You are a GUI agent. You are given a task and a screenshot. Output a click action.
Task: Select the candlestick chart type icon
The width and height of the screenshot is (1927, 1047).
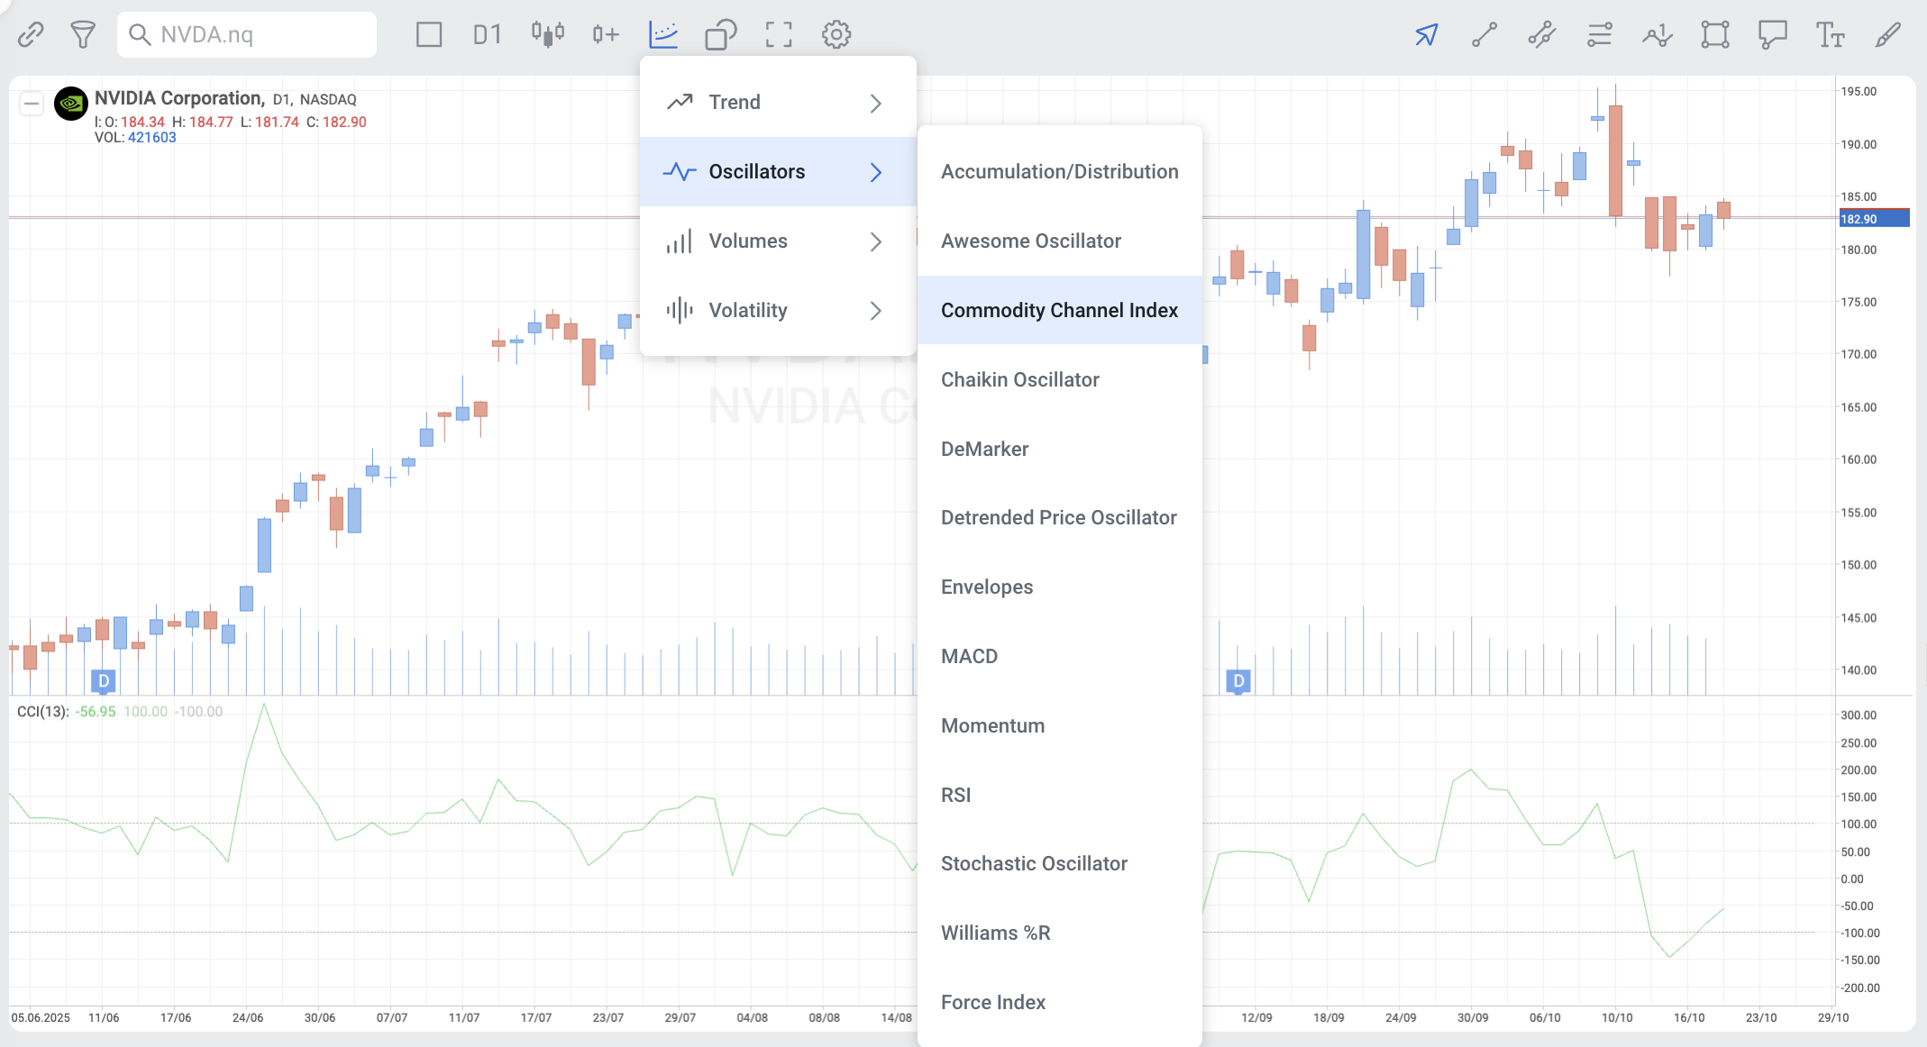tap(547, 35)
